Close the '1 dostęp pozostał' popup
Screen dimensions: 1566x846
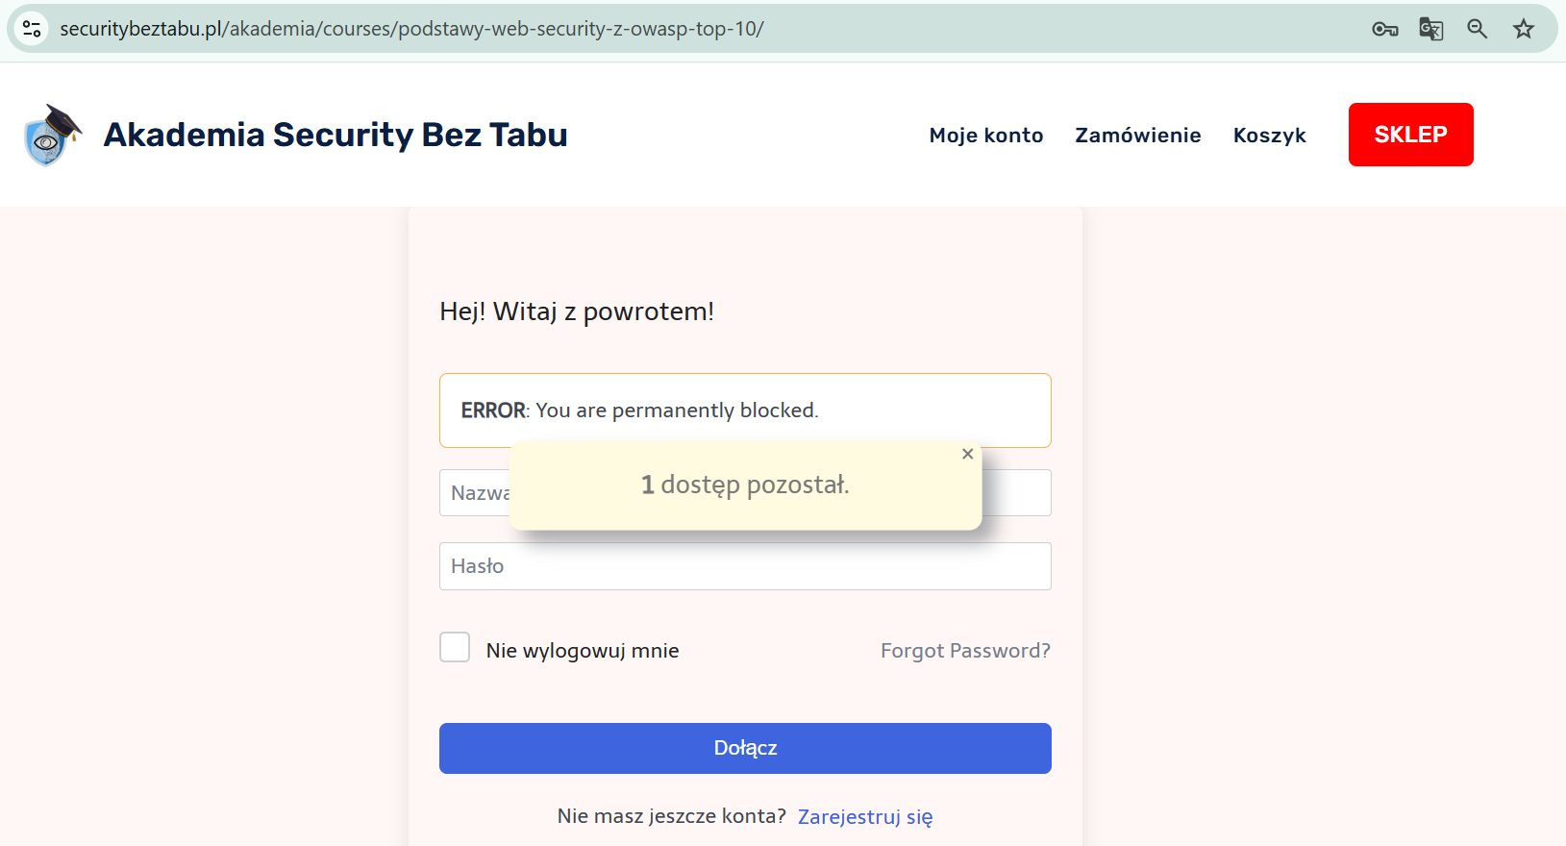(968, 454)
